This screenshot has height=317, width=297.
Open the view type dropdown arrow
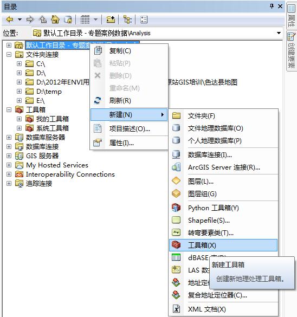click(95, 20)
